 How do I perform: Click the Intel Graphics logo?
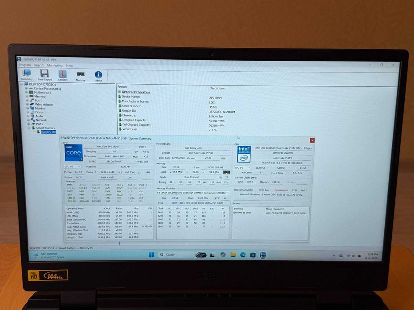tap(244, 154)
